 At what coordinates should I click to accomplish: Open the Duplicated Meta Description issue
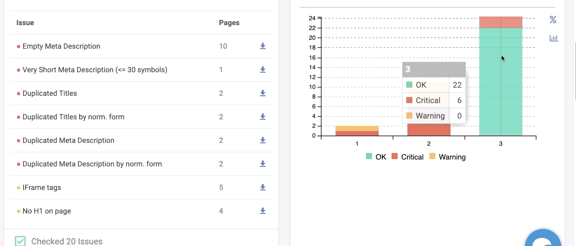[68, 140]
